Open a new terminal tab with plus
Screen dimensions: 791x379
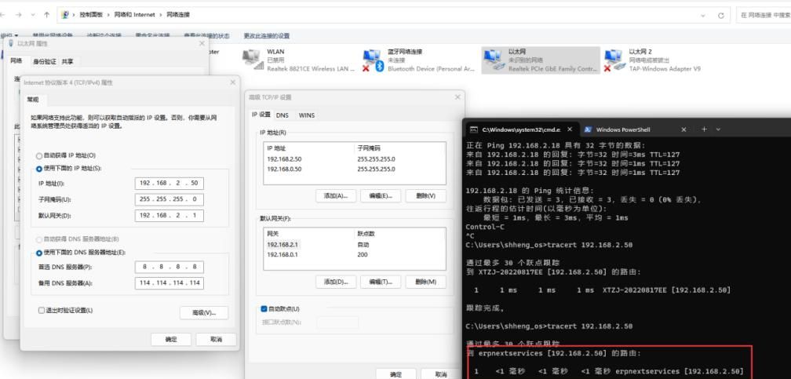click(x=704, y=129)
